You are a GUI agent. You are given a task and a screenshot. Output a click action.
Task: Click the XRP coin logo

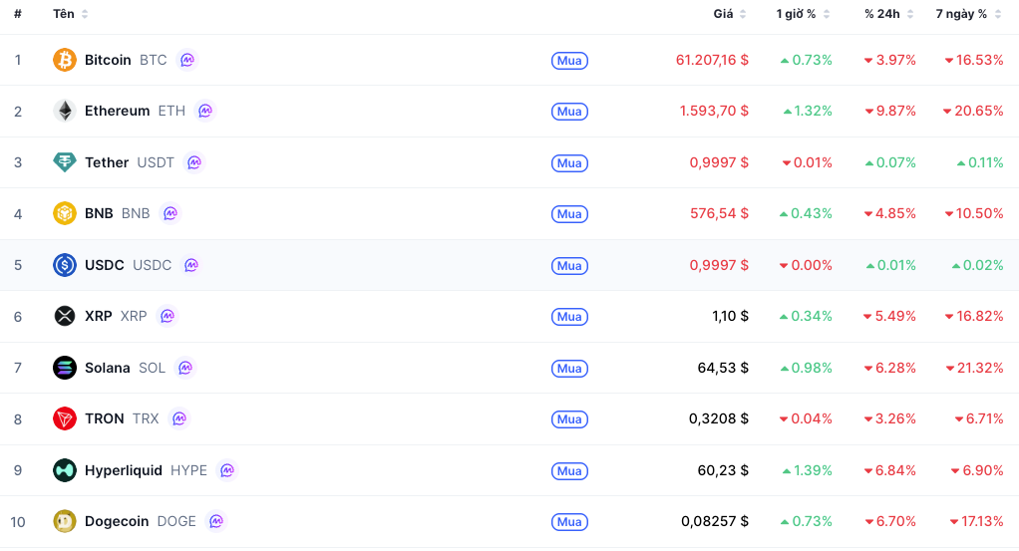coord(65,316)
